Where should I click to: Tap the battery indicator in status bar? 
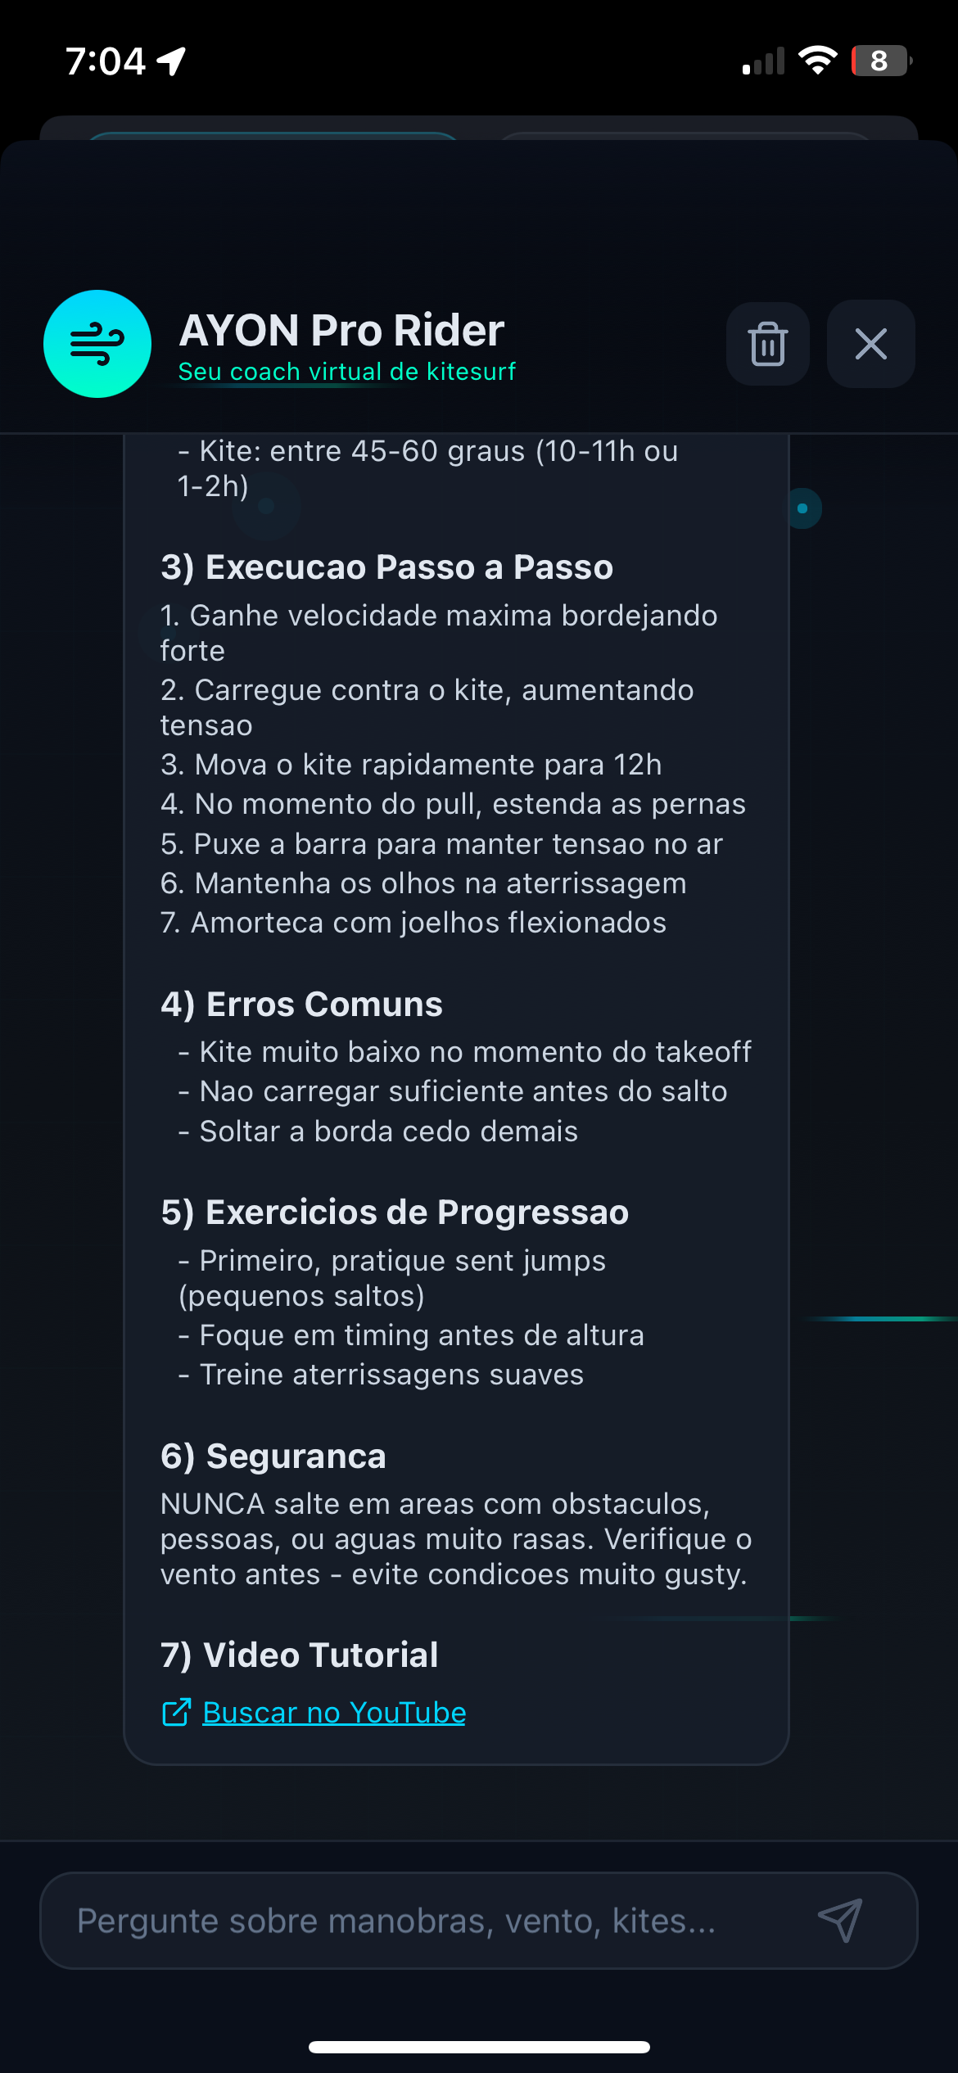tap(881, 61)
